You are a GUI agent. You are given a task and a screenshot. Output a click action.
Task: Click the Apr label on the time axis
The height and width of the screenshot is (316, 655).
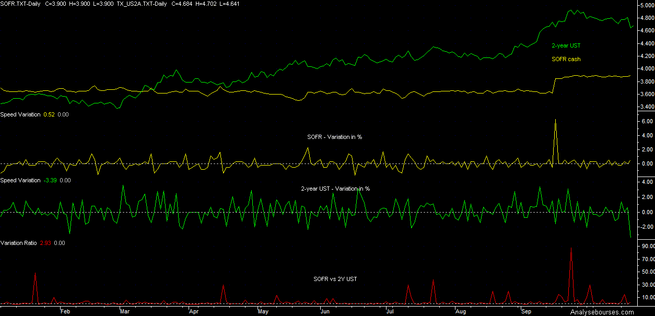coord(194,311)
